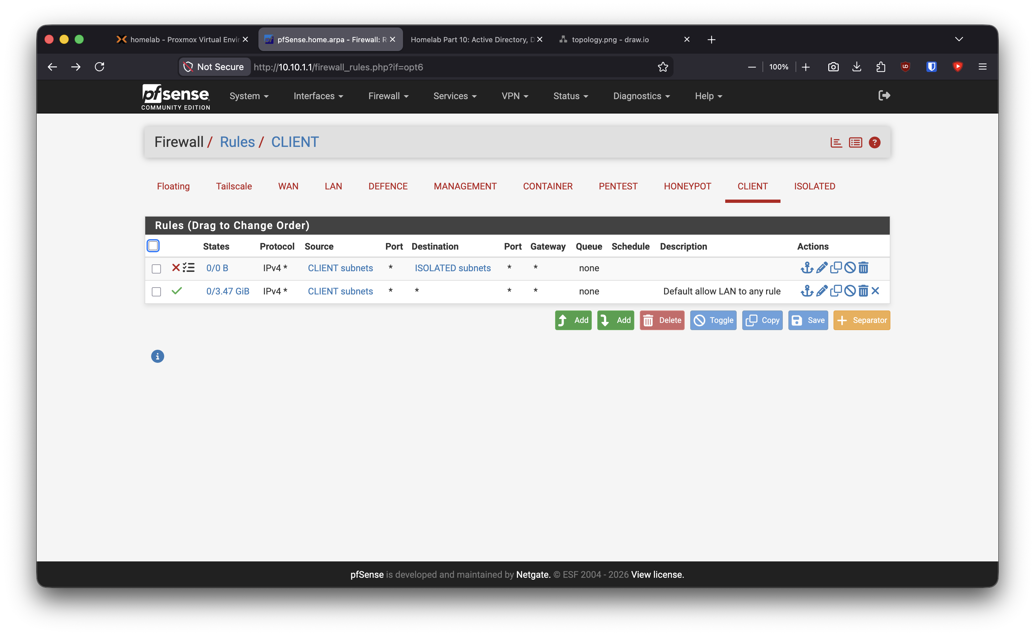Toggle the select-all rules checkbox

coord(153,246)
